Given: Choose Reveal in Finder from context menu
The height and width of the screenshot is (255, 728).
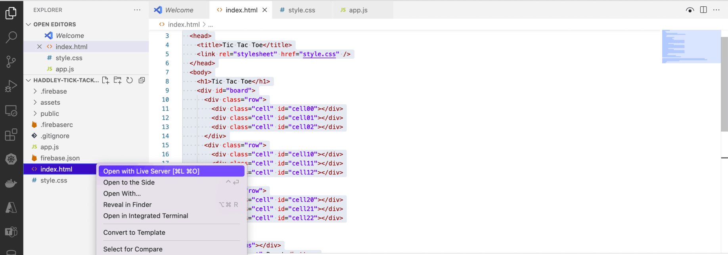Looking at the screenshot, I should tap(127, 205).
